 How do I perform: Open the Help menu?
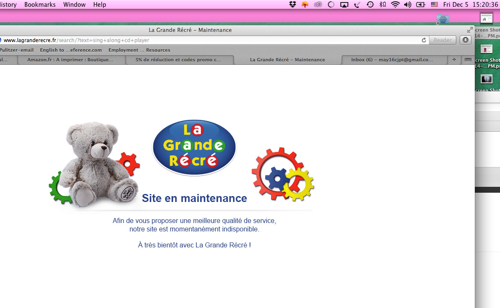coord(100,5)
